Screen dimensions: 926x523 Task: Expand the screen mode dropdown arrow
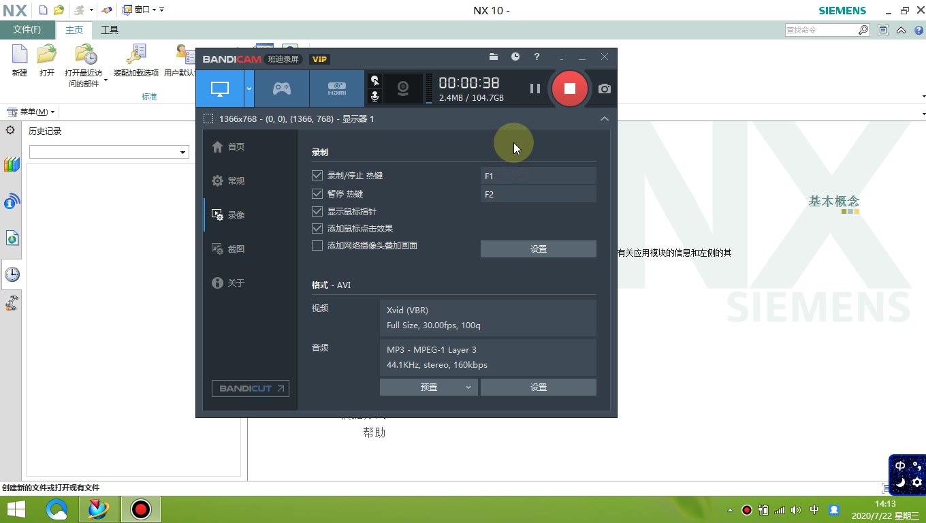tap(249, 89)
